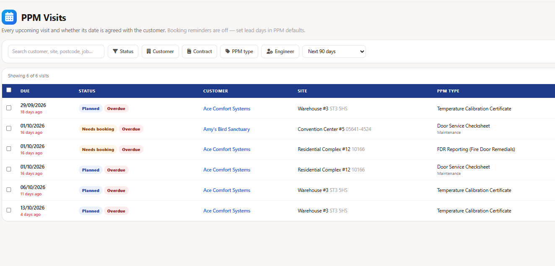Click the 13/10/2026 due date
The width and height of the screenshot is (555, 266).
click(x=33, y=208)
